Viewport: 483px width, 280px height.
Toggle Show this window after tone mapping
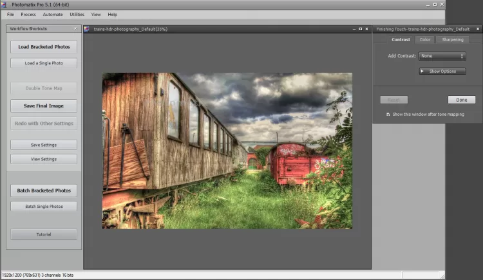click(388, 115)
